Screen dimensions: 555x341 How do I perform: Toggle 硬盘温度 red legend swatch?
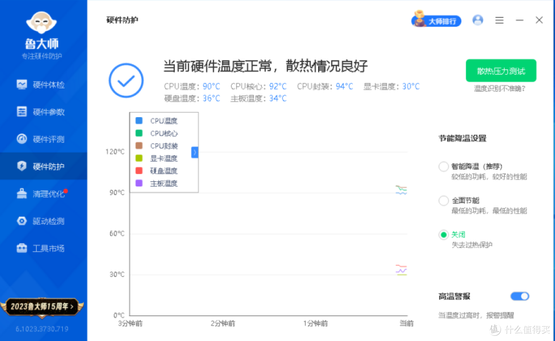coord(139,171)
